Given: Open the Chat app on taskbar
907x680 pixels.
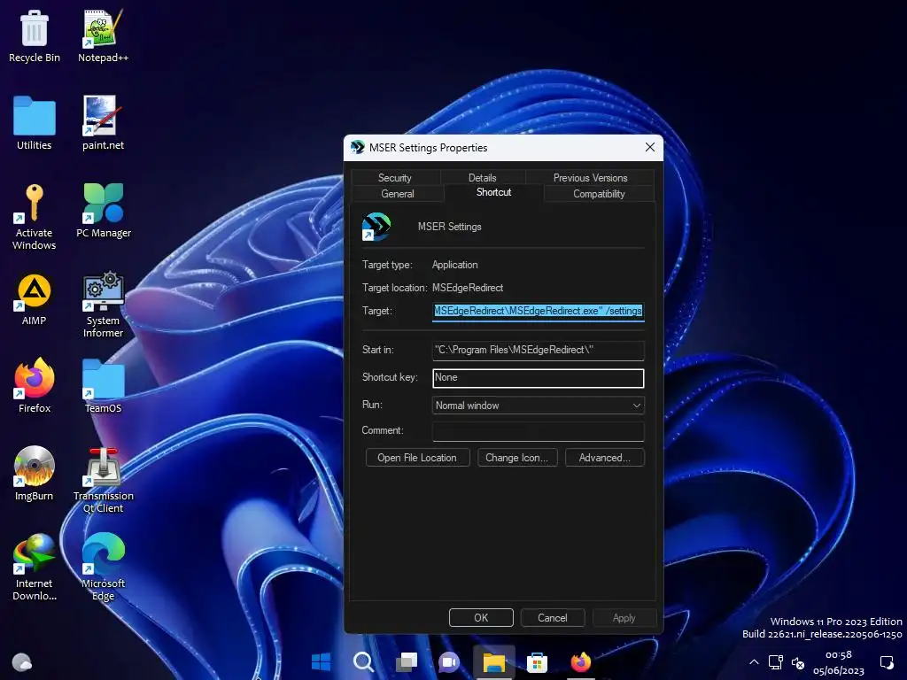Looking at the screenshot, I should (x=449, y=661).
